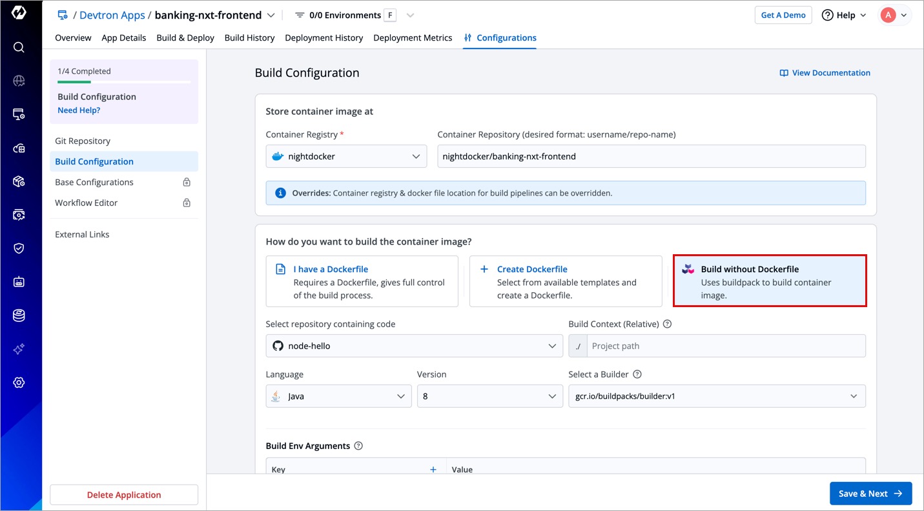This screenshot has width=924, height=511.
Task: Click the plus icon in Key column
Action: click(x=433, y=469)
